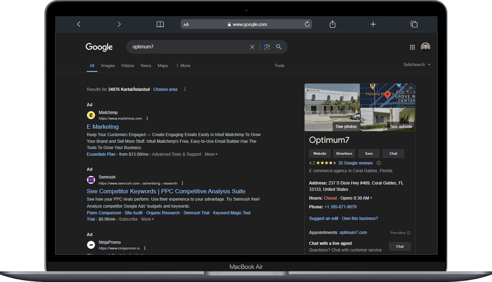This screenshot has height=282, width=492.
Task: Click the Website button for Optimum7
Action: (320, 154)
